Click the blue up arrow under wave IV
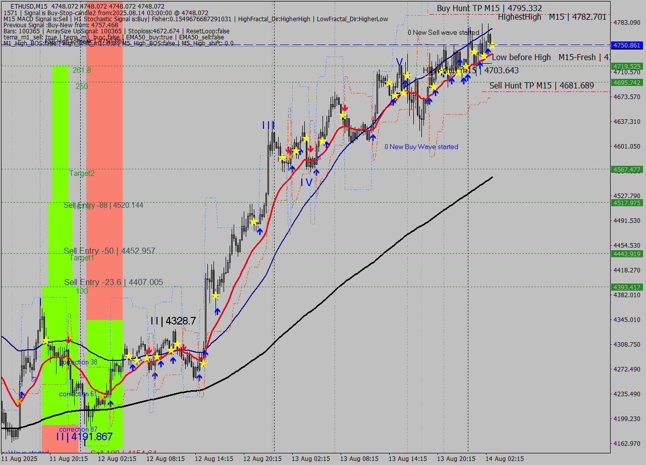 point(316,172)
